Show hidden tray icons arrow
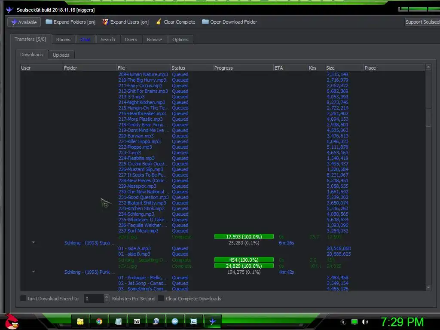Image resolution: width=440 pixels, height=330 pixels. point(343,322)
